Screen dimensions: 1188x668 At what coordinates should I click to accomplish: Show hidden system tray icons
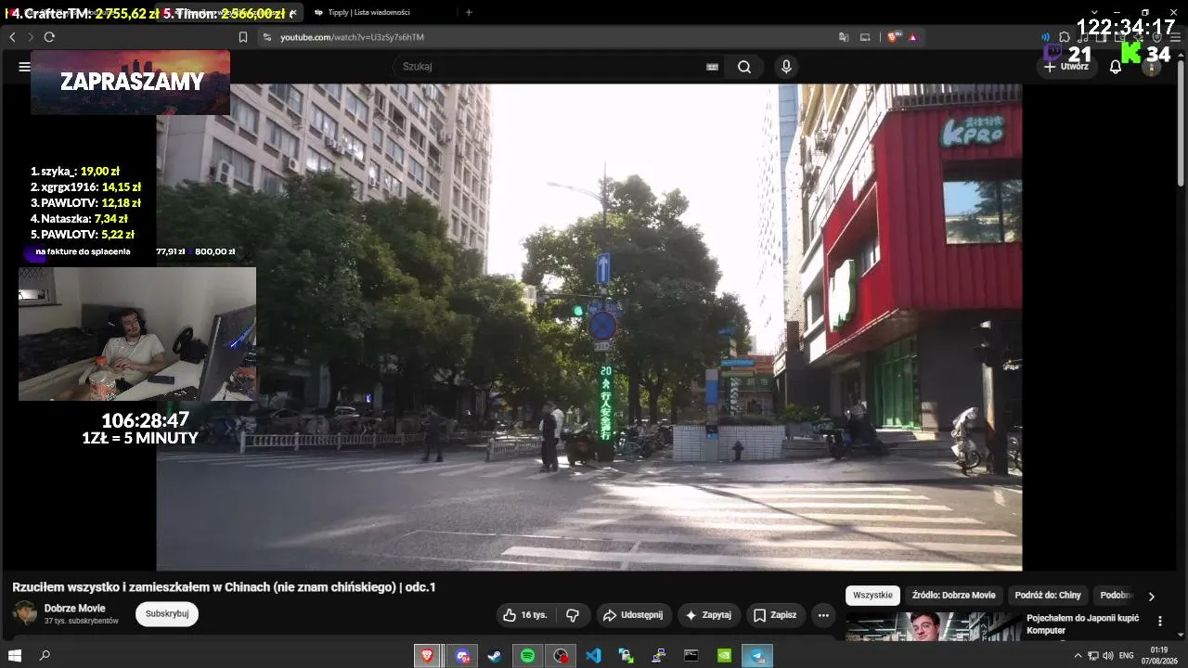point(1078,656)
